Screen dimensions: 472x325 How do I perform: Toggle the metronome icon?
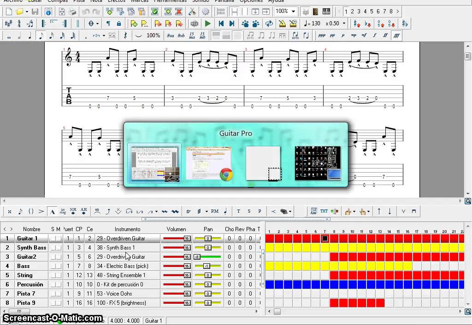(282, 23)
